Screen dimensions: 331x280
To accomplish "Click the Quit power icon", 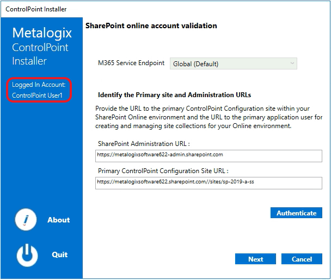I will point(27,255).
